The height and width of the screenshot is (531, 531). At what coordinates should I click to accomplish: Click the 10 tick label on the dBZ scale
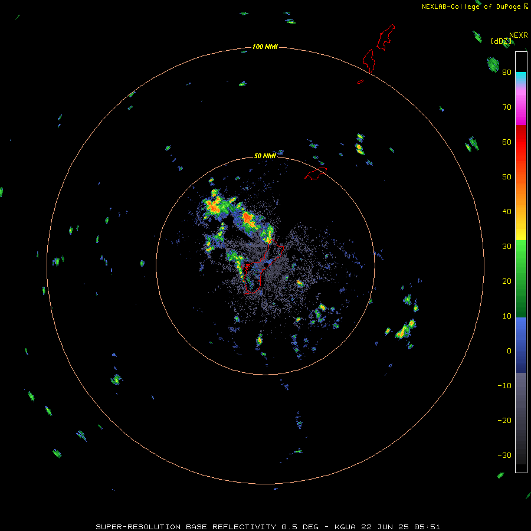(507, 316)
